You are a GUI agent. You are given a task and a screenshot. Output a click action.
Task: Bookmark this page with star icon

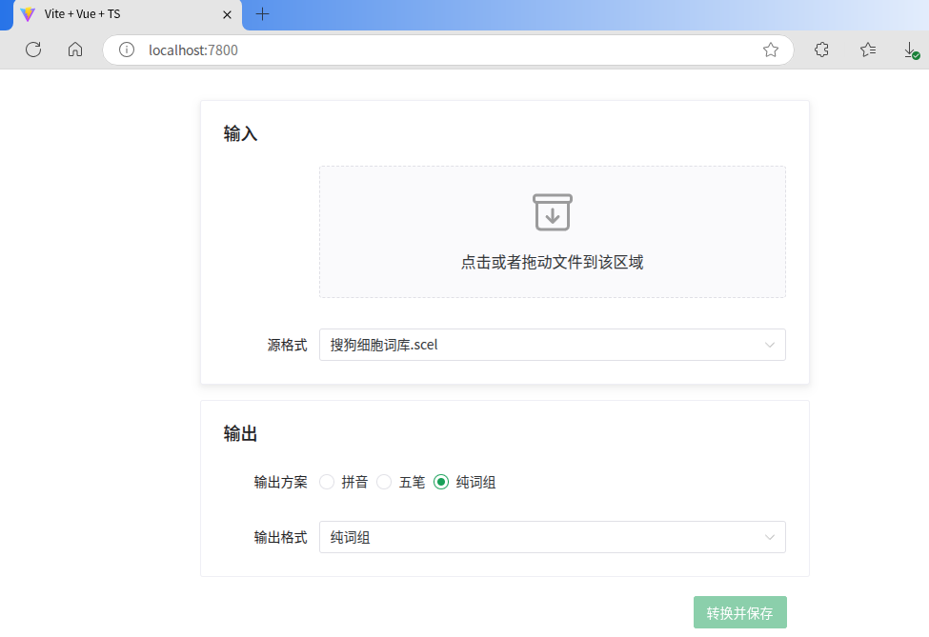pyautogui.click(x=770, y=50)
